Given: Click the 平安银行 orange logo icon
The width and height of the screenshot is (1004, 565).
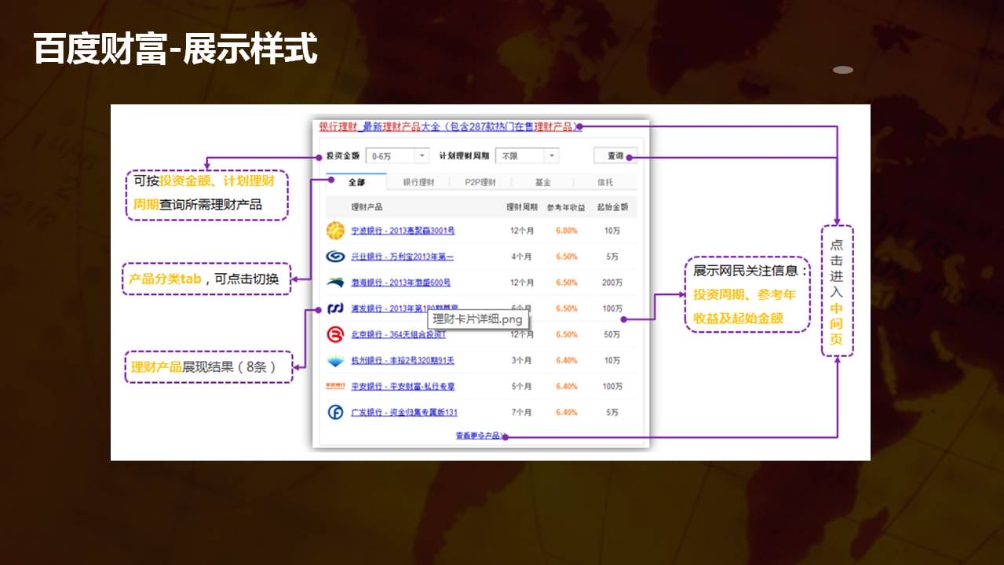Looking at the screenshot, I should 335,386.
